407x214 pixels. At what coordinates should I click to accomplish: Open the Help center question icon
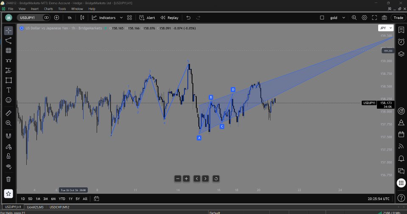(x=401, y=198)
